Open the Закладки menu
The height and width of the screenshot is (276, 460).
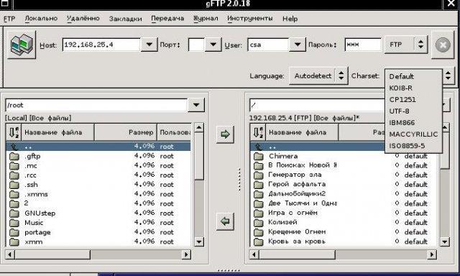pos(126,19)
